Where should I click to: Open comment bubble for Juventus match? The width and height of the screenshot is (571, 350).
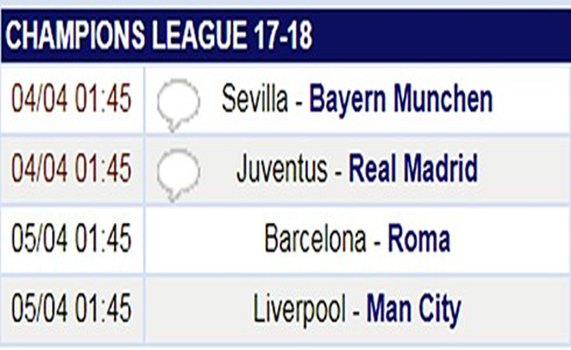pyautogui.click(x=178, y=175)
